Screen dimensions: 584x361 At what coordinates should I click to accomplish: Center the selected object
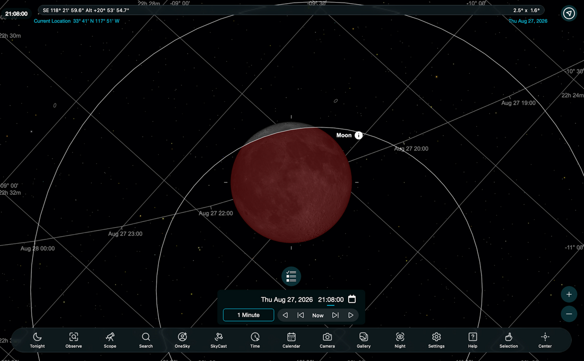click(x=545, y=340)
